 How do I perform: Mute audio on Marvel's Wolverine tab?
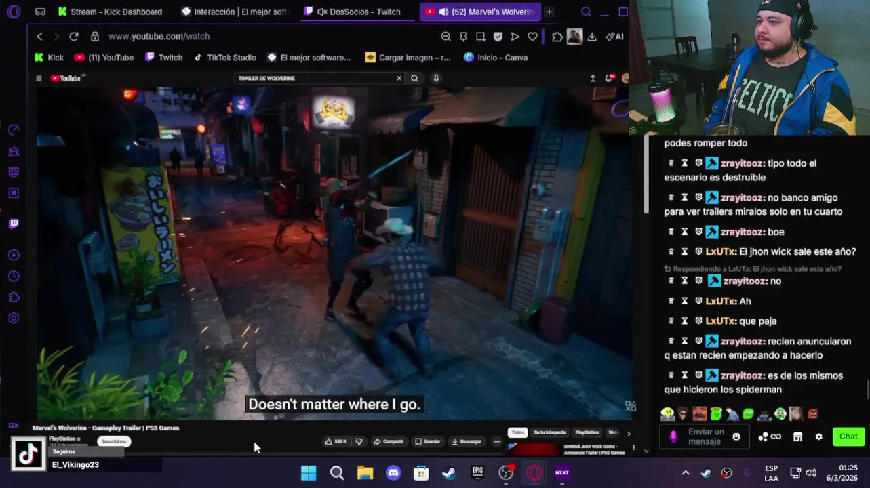[x=443, y=12]
